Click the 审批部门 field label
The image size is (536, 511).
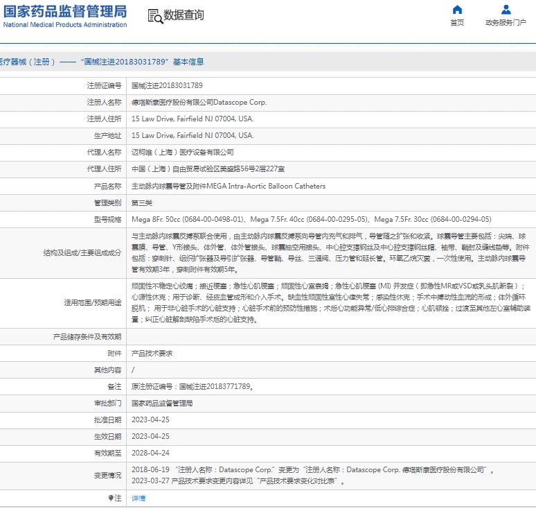tap(107, 404)
